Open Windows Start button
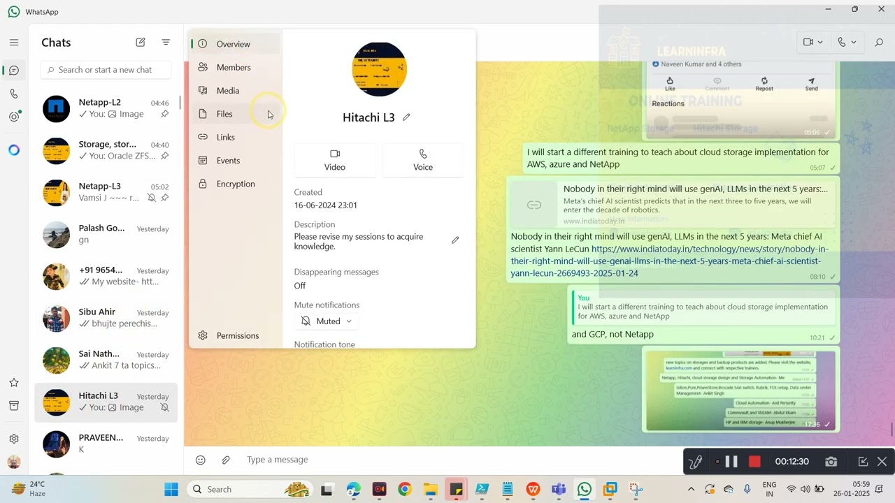 point(171,490)
